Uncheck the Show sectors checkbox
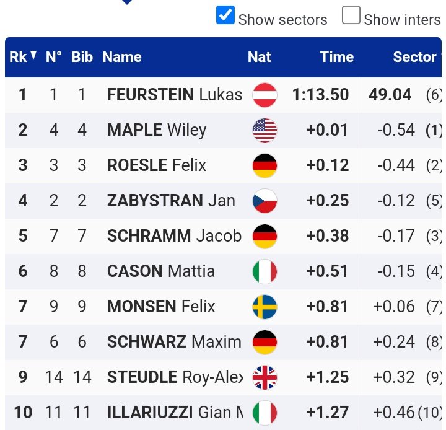The width and height of the screenshot is (446, 430). [x=225, y=15]
